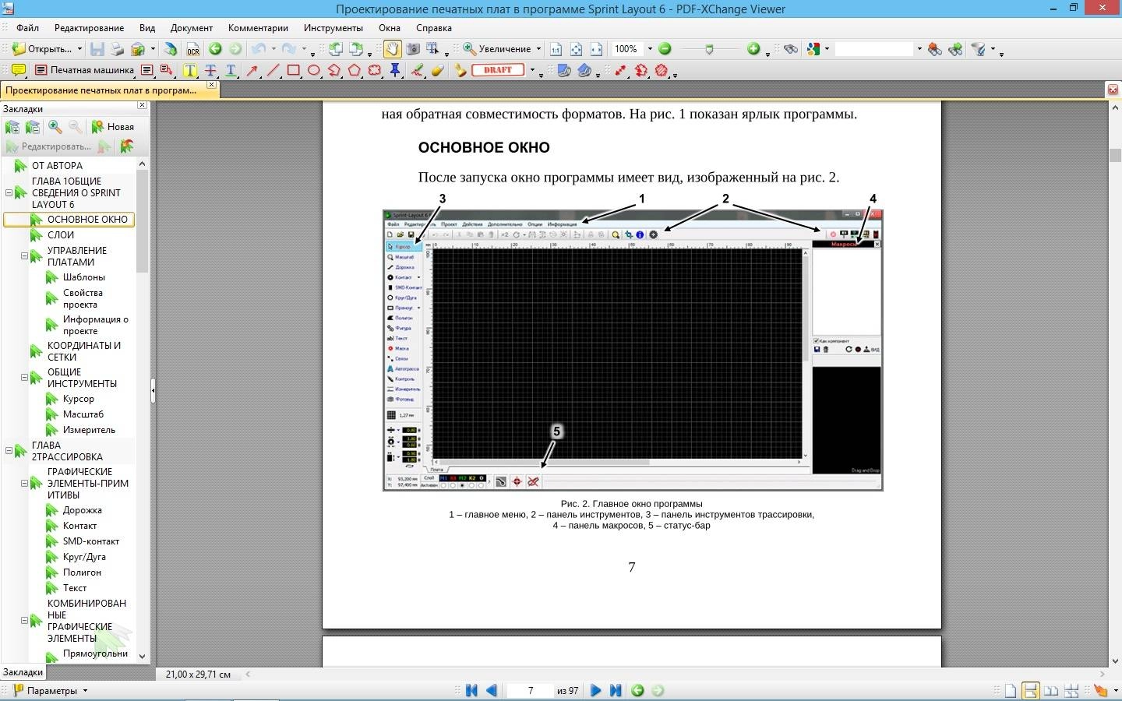Screen dimensions: 1122x701
Task: Open the Параметры dropdown in status bar
Action: pos(85,691)
